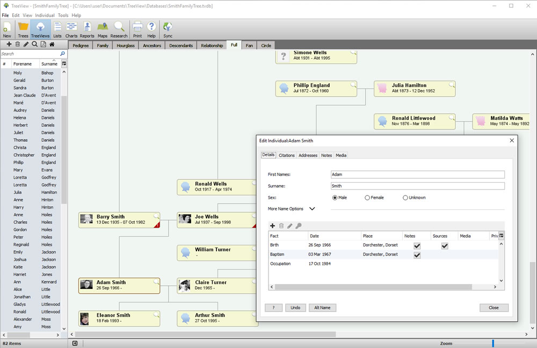This screenshot has width=537, height=348.
Task: Select Unknown sex radio button
Action: (405, 198)
